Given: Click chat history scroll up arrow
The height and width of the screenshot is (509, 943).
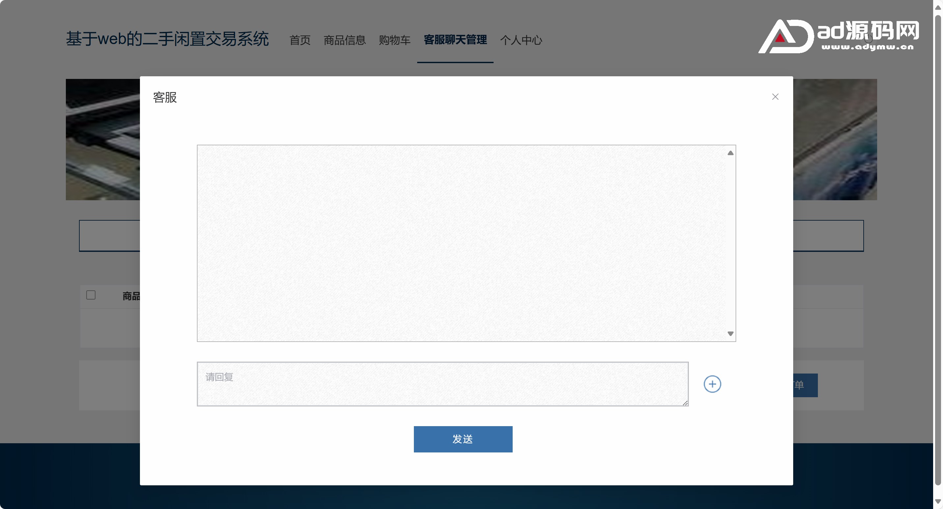Looking at the screenshot, I should tap(730, 153).
